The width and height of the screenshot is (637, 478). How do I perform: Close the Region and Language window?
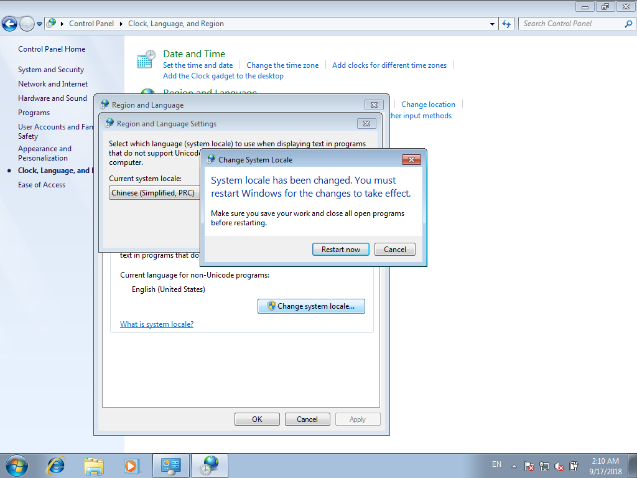tap(374, 105)
